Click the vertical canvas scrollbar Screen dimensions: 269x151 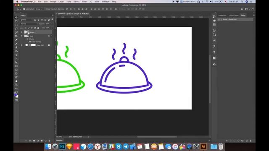[210, 79]
